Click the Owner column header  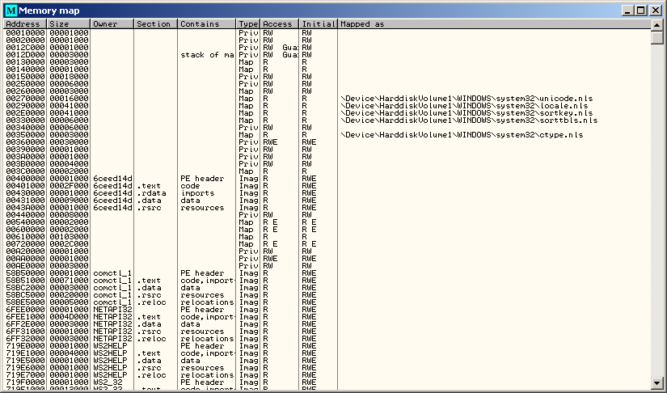[x=111, y=24]
